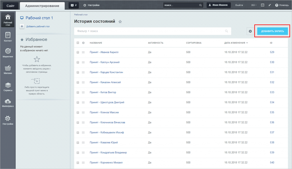Check the box for Принят - Карцев Константин
The width and height of the screenshot is (292, 169).
78,72
